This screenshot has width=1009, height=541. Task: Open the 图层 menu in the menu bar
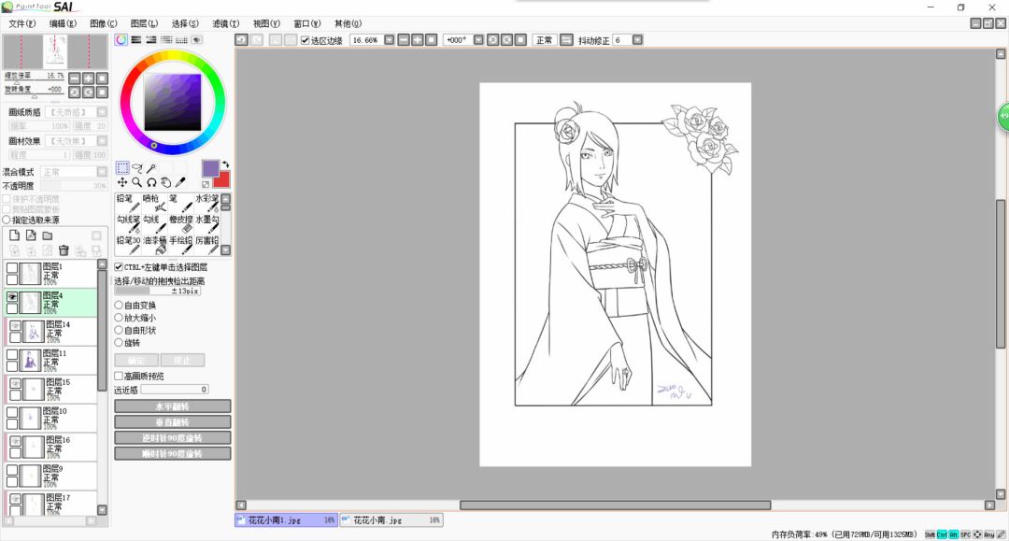144,23
